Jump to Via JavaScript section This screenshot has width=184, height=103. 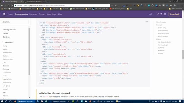163,45
